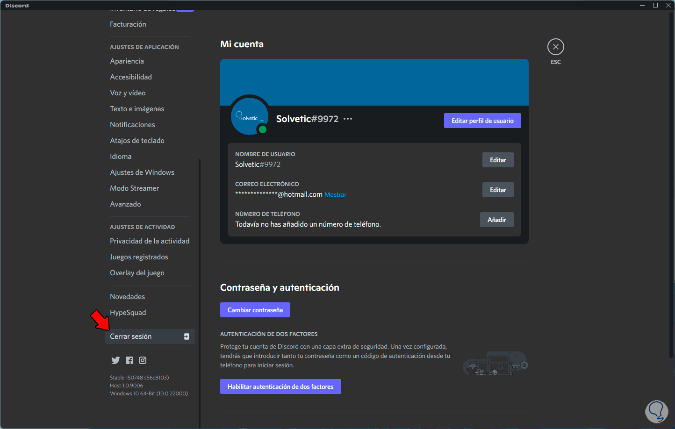Viewport: 675px width, 429px height.
Task: Click Habilitar autenticación de dos factores
Action: point(280,386)
